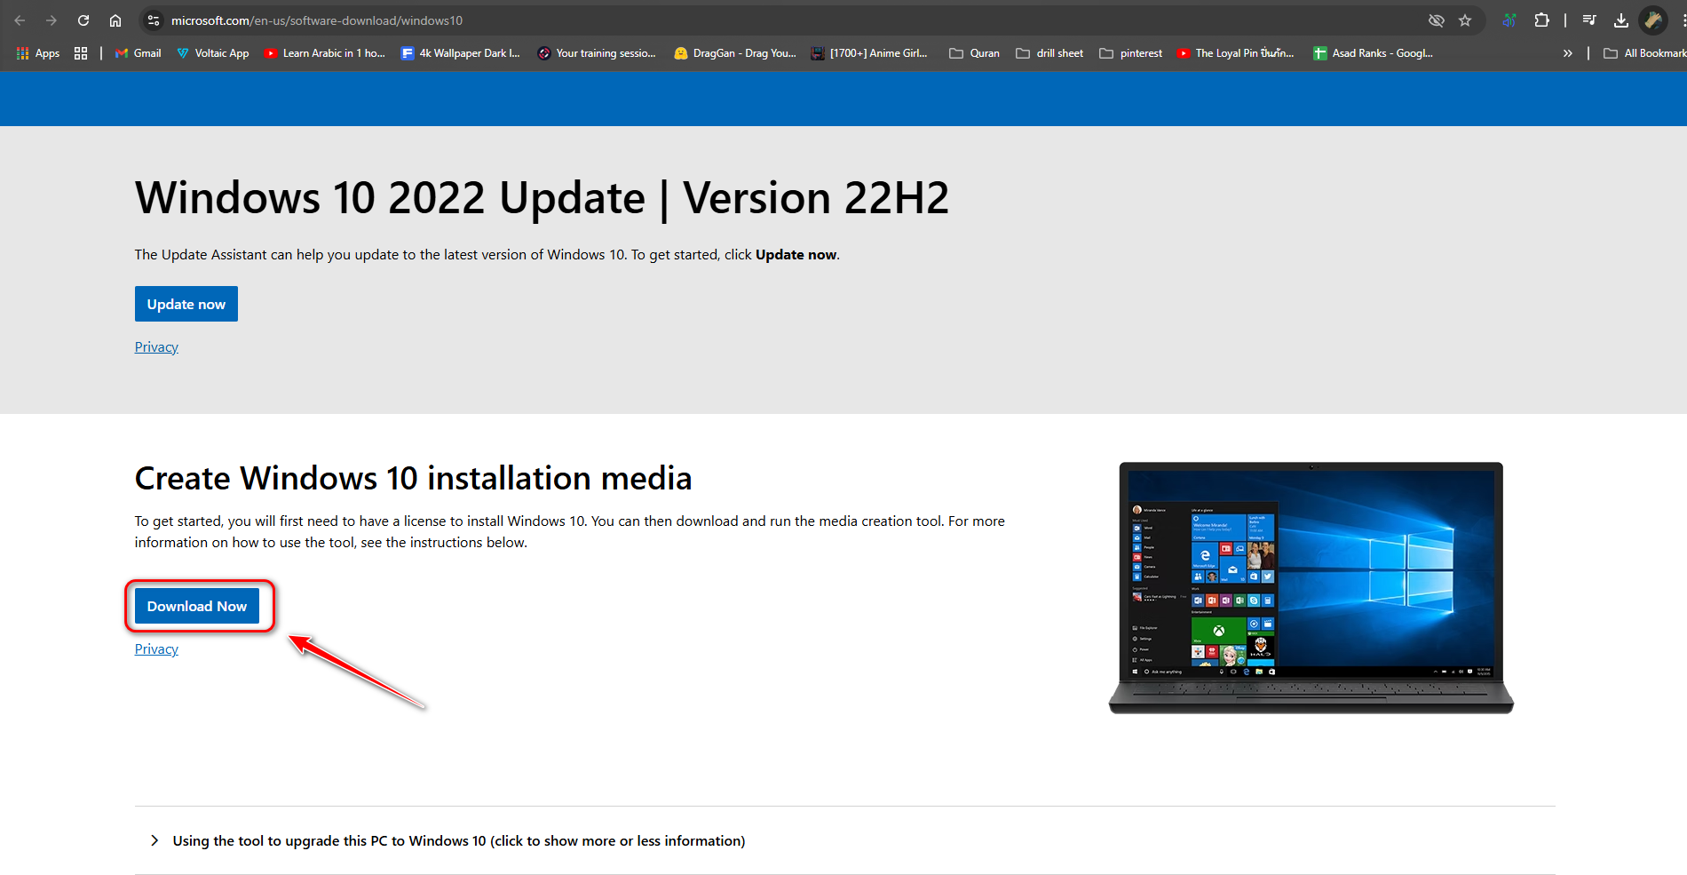Screen dimensions: 1687x875
Task: Open the Privacy link under Update now
Action: point(156,347)
